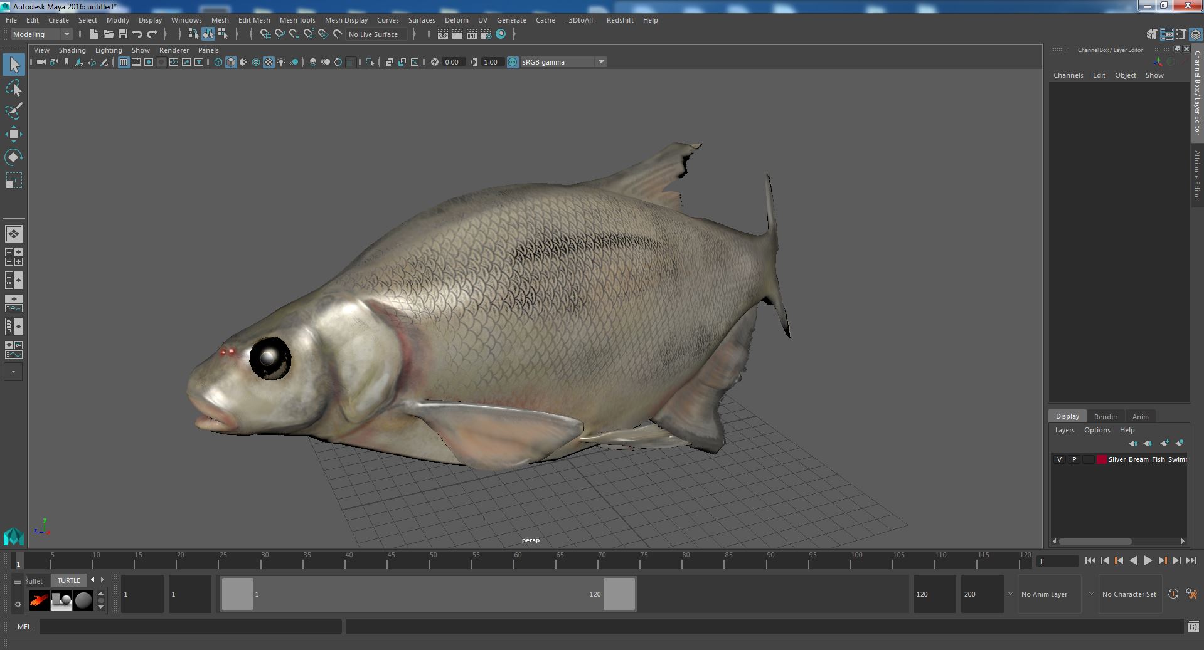Select by hierarchy mode icon
1204x650 pixels.
click(193, 34)
